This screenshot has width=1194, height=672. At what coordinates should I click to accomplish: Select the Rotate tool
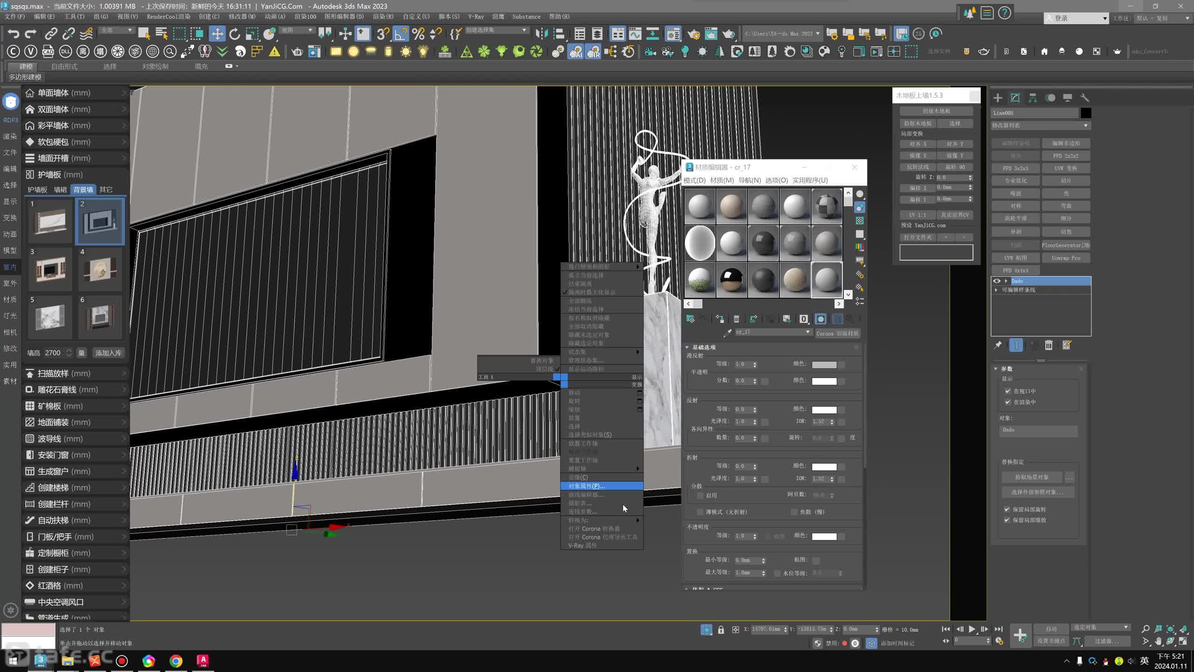pos(235,34)
